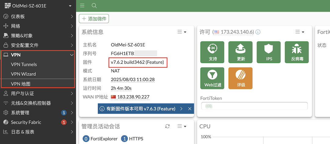Image resolution: width=330 pixels, height=144 pixels.
Task: Open the device dropdown arrow for OldMei-SZ-601E
Action: pos(70,6)
